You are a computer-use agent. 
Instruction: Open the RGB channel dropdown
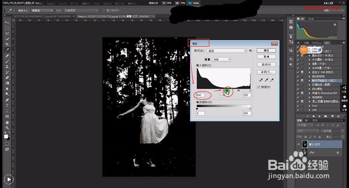point(221,59)
